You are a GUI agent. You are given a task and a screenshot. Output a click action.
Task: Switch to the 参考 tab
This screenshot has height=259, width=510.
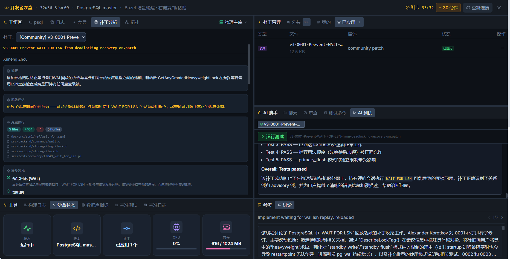(265, 205)
